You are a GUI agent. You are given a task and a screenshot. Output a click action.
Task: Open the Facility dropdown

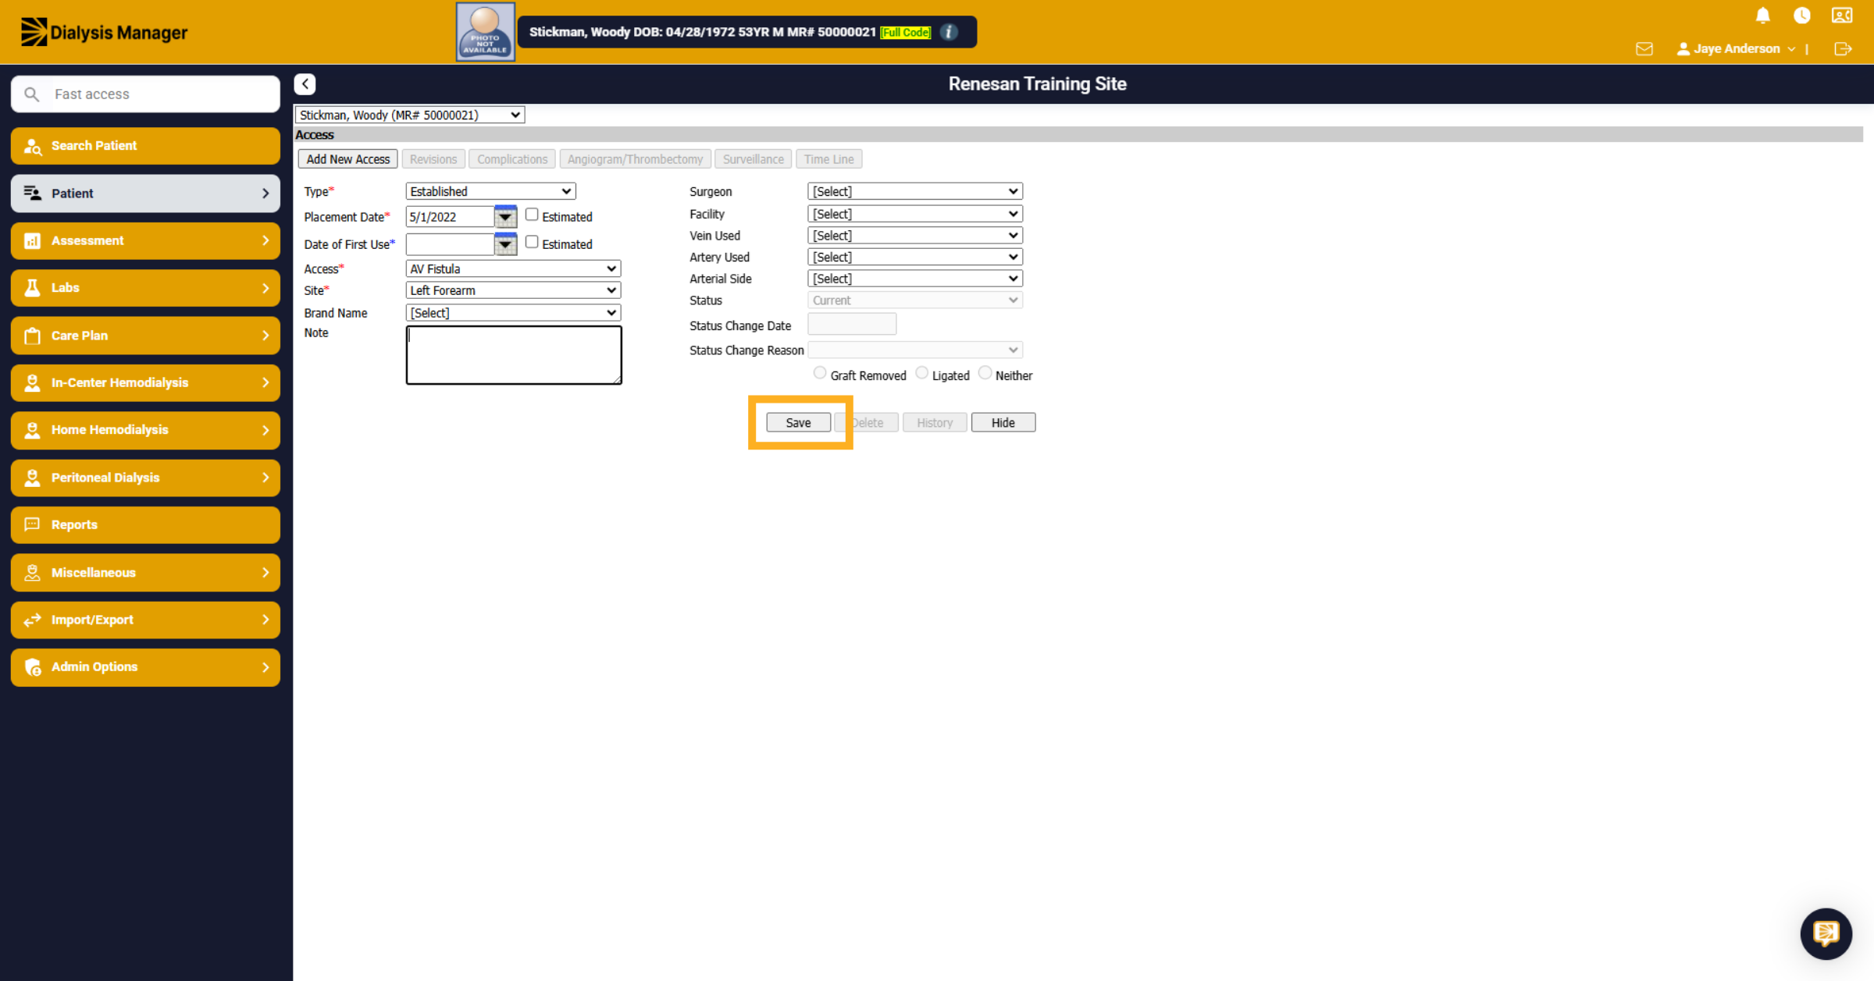pyautogui.click(x=915, y=214)
